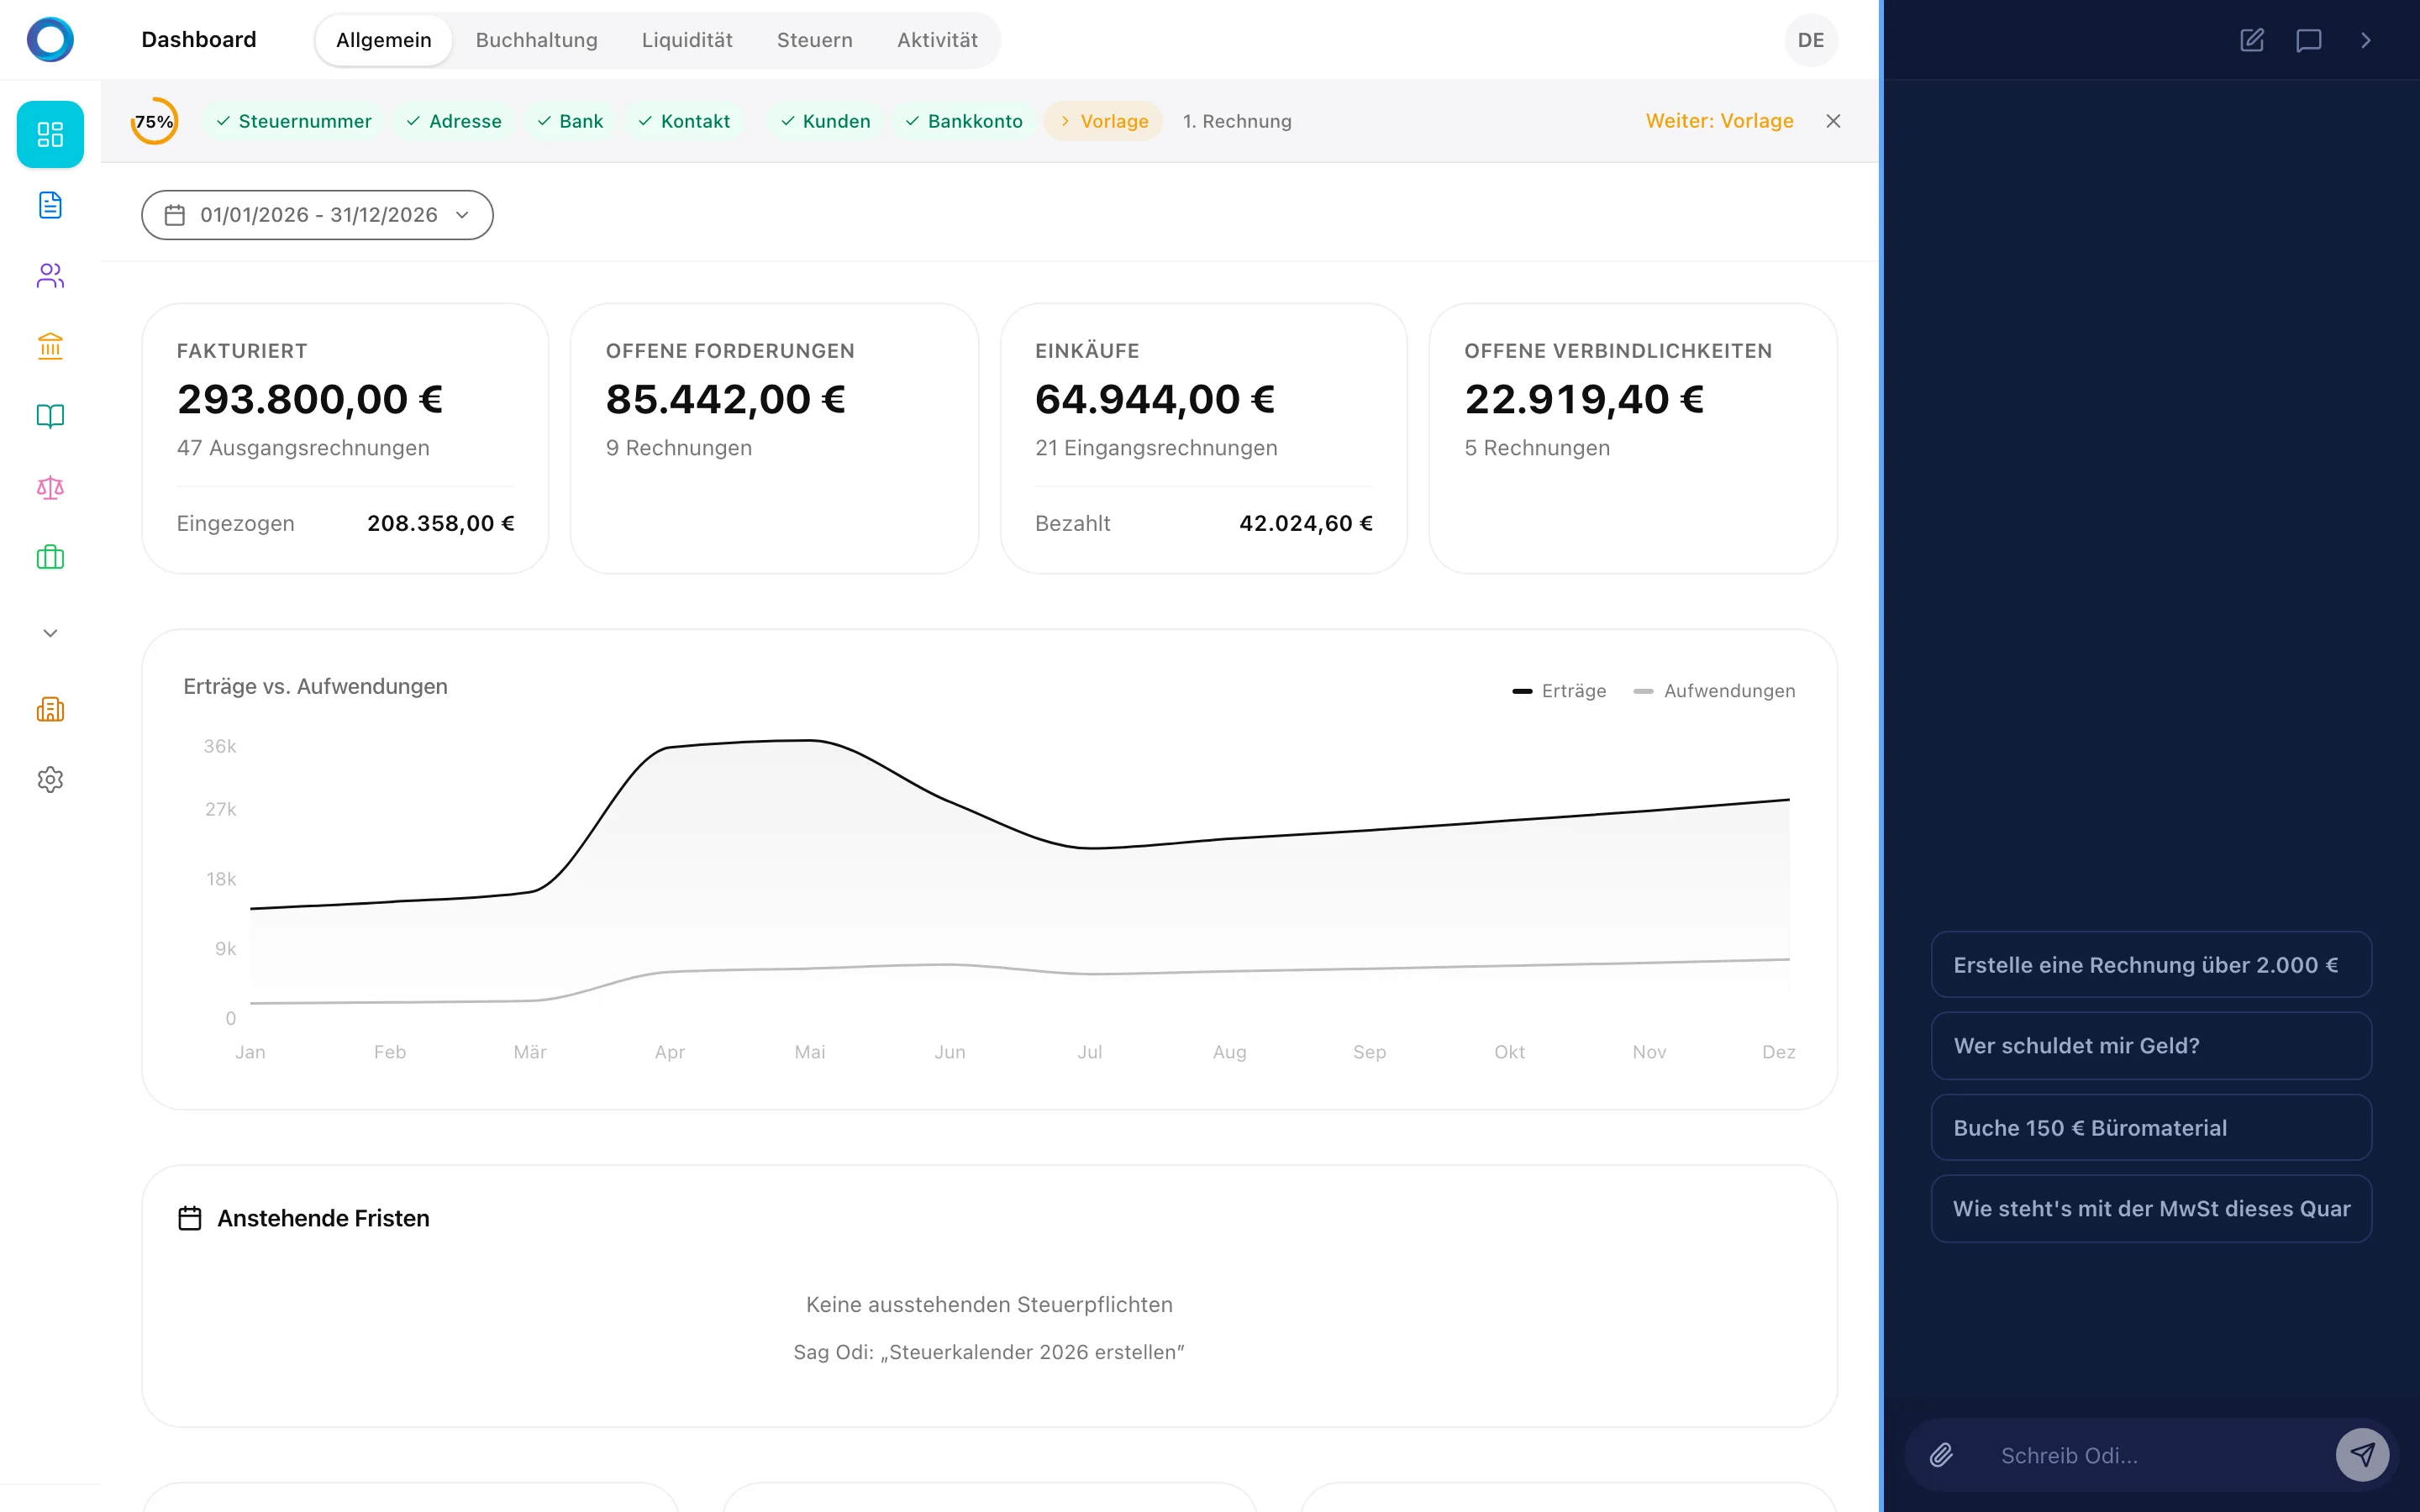Open the contacts section via the people icon
Screen dimensions: 2420x1512
(x=50, y=276)
